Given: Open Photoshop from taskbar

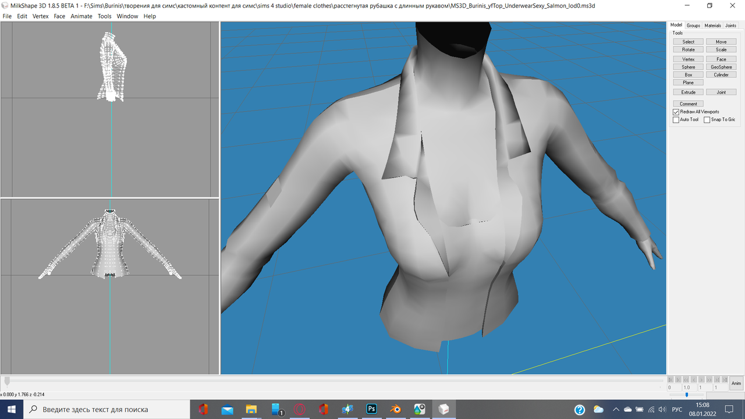Looking at the screenshot, I should pyautogui.click(x=371, y=410).
